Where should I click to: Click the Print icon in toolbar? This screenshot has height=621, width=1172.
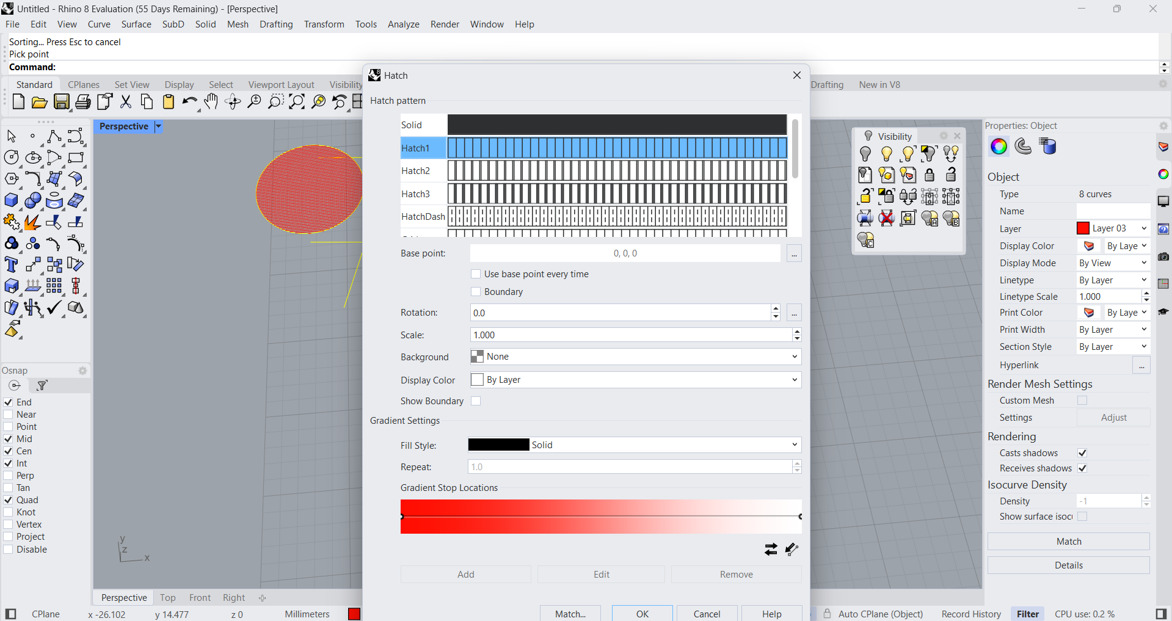tap(83, 102)
